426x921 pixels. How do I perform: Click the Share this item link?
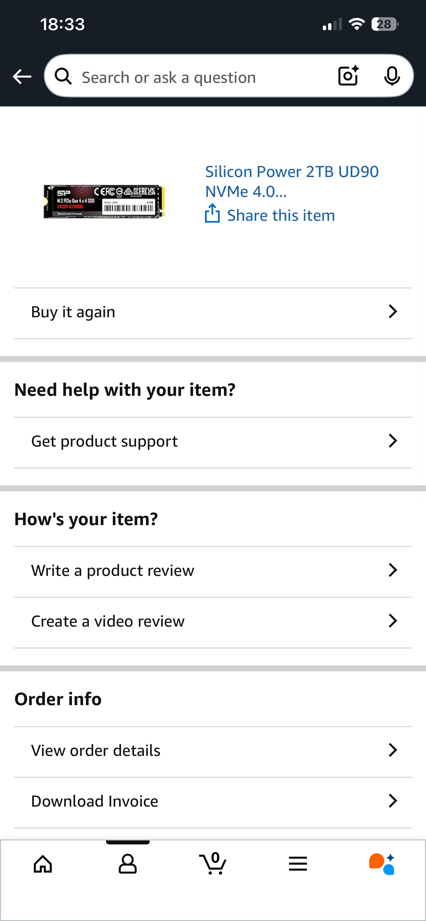click(x=281, y=215)
